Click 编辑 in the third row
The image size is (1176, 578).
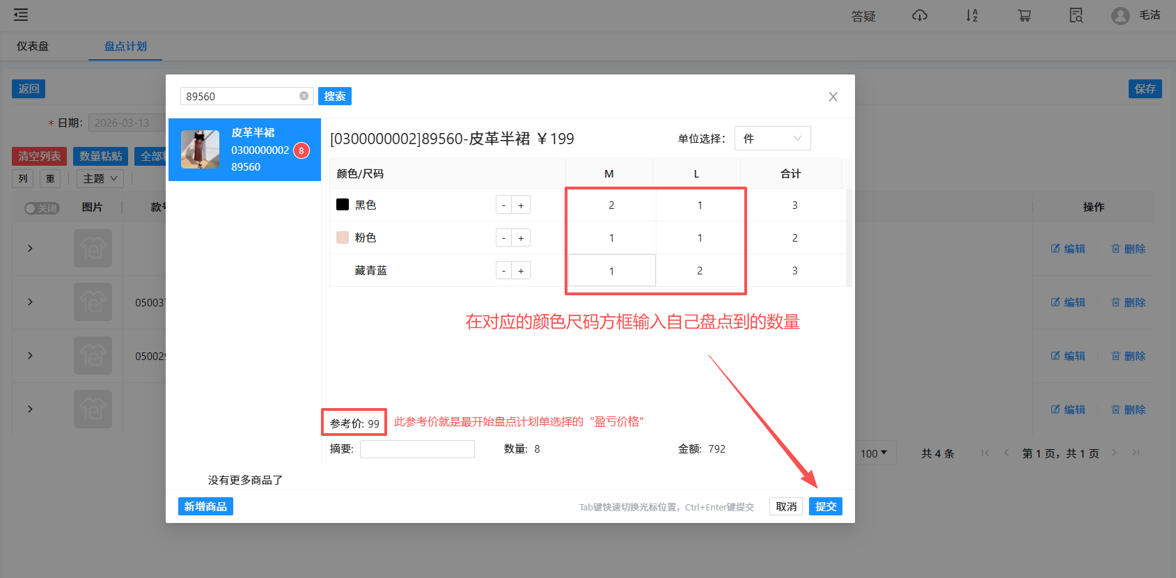[x=1068, y=356]
